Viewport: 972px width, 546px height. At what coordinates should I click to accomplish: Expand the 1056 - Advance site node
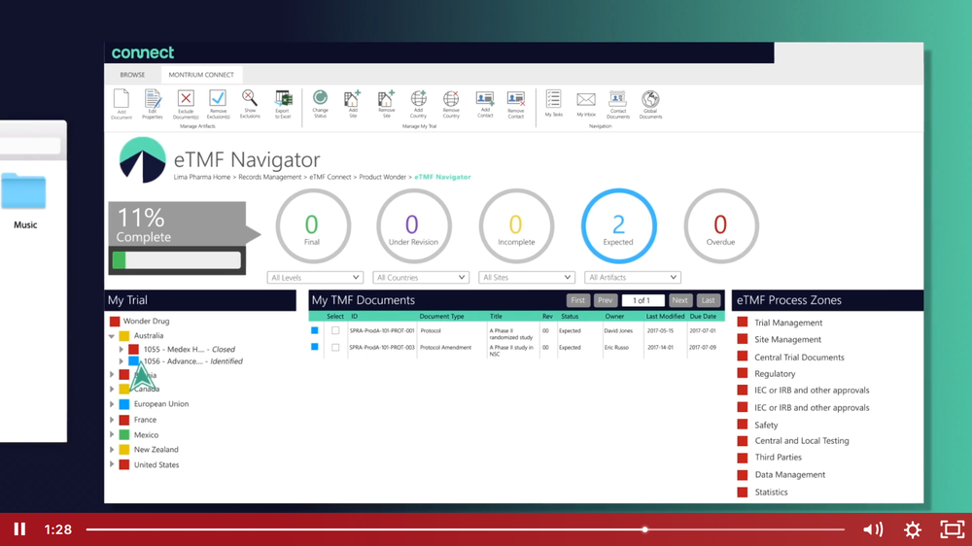[121, 361]
